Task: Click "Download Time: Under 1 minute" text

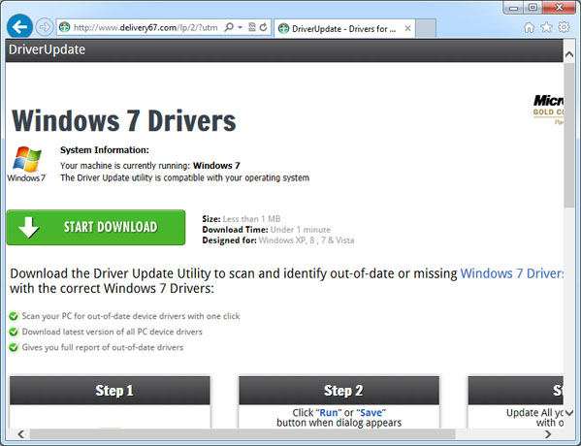Action: pyautogui.click(x=266, y=230)
